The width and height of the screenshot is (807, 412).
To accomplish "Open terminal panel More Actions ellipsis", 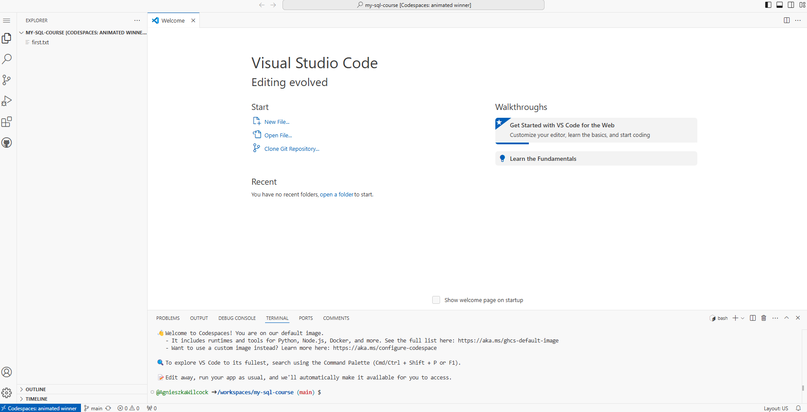I will [x=775, y=318].
